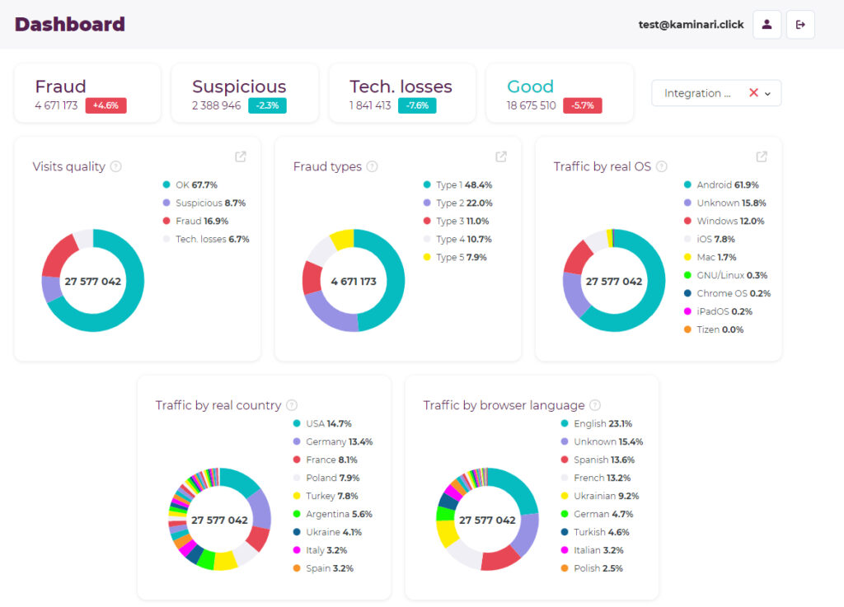Click the USA teal legend color dot

click(x=297, y=423)
